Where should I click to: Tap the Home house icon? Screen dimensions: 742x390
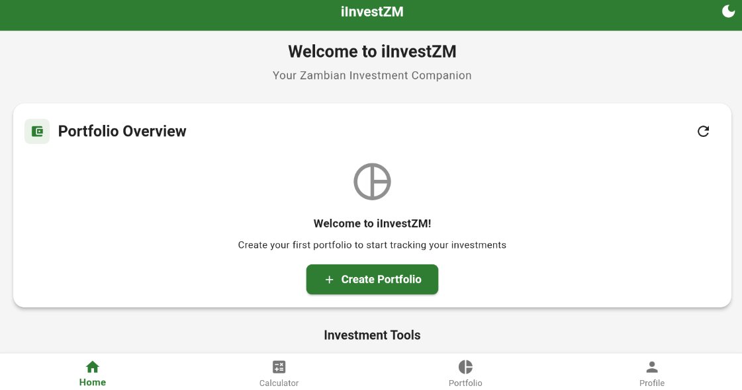[x=93, y=367]
